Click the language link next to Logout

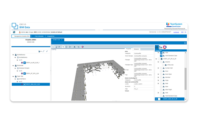182,32
